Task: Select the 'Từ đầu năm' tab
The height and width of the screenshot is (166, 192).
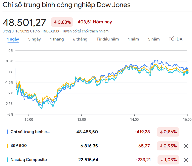Action: tap(107, 39)
